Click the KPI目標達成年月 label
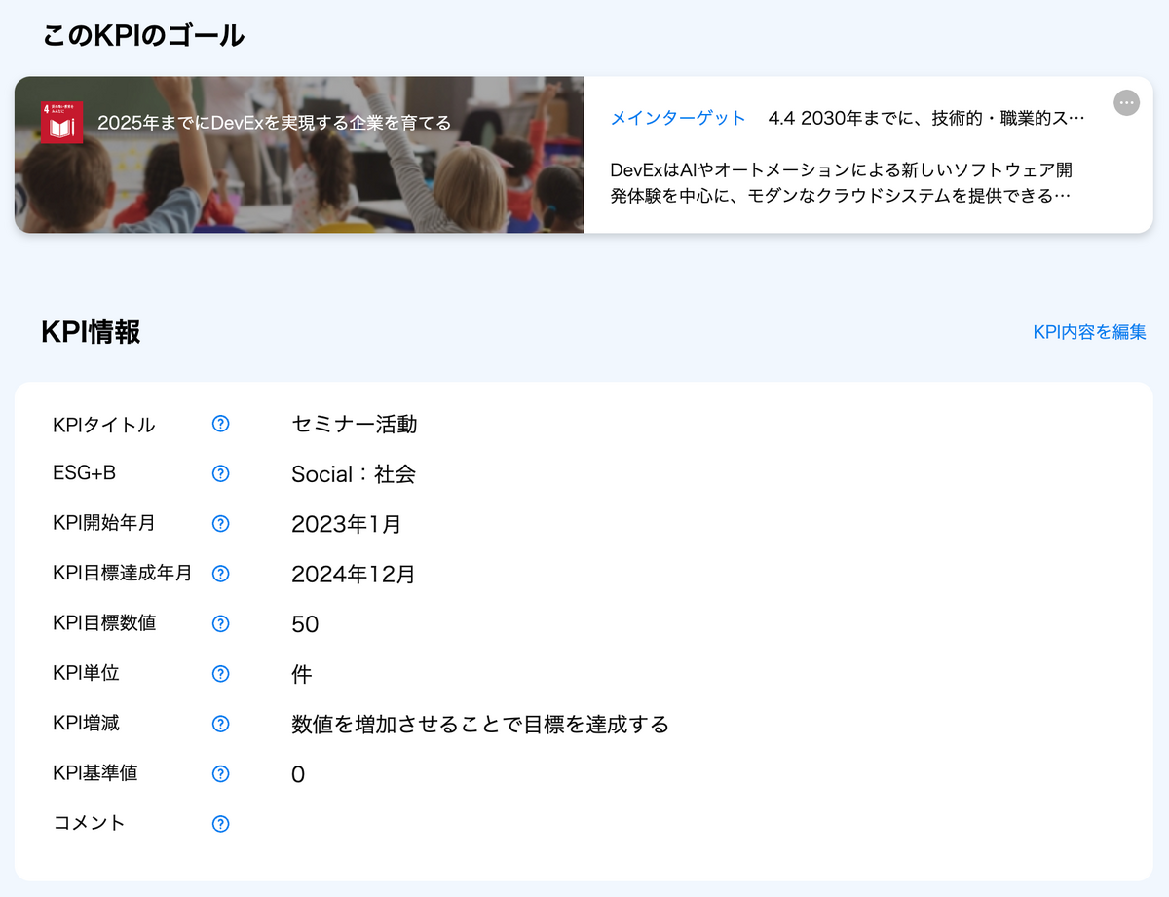 tap(123, 573)
